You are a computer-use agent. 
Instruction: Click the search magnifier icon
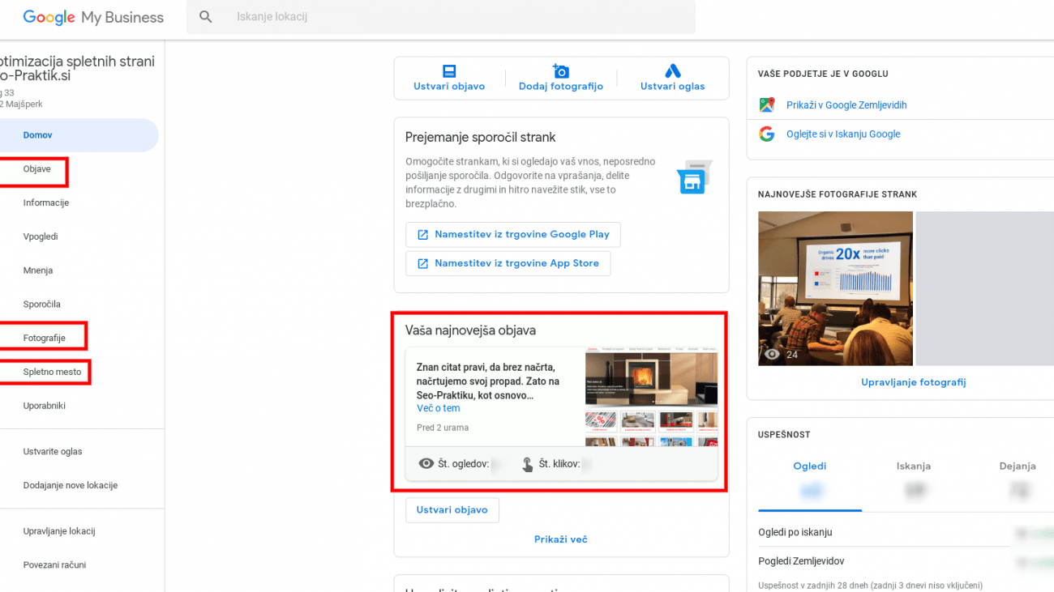tap(206, 17)
